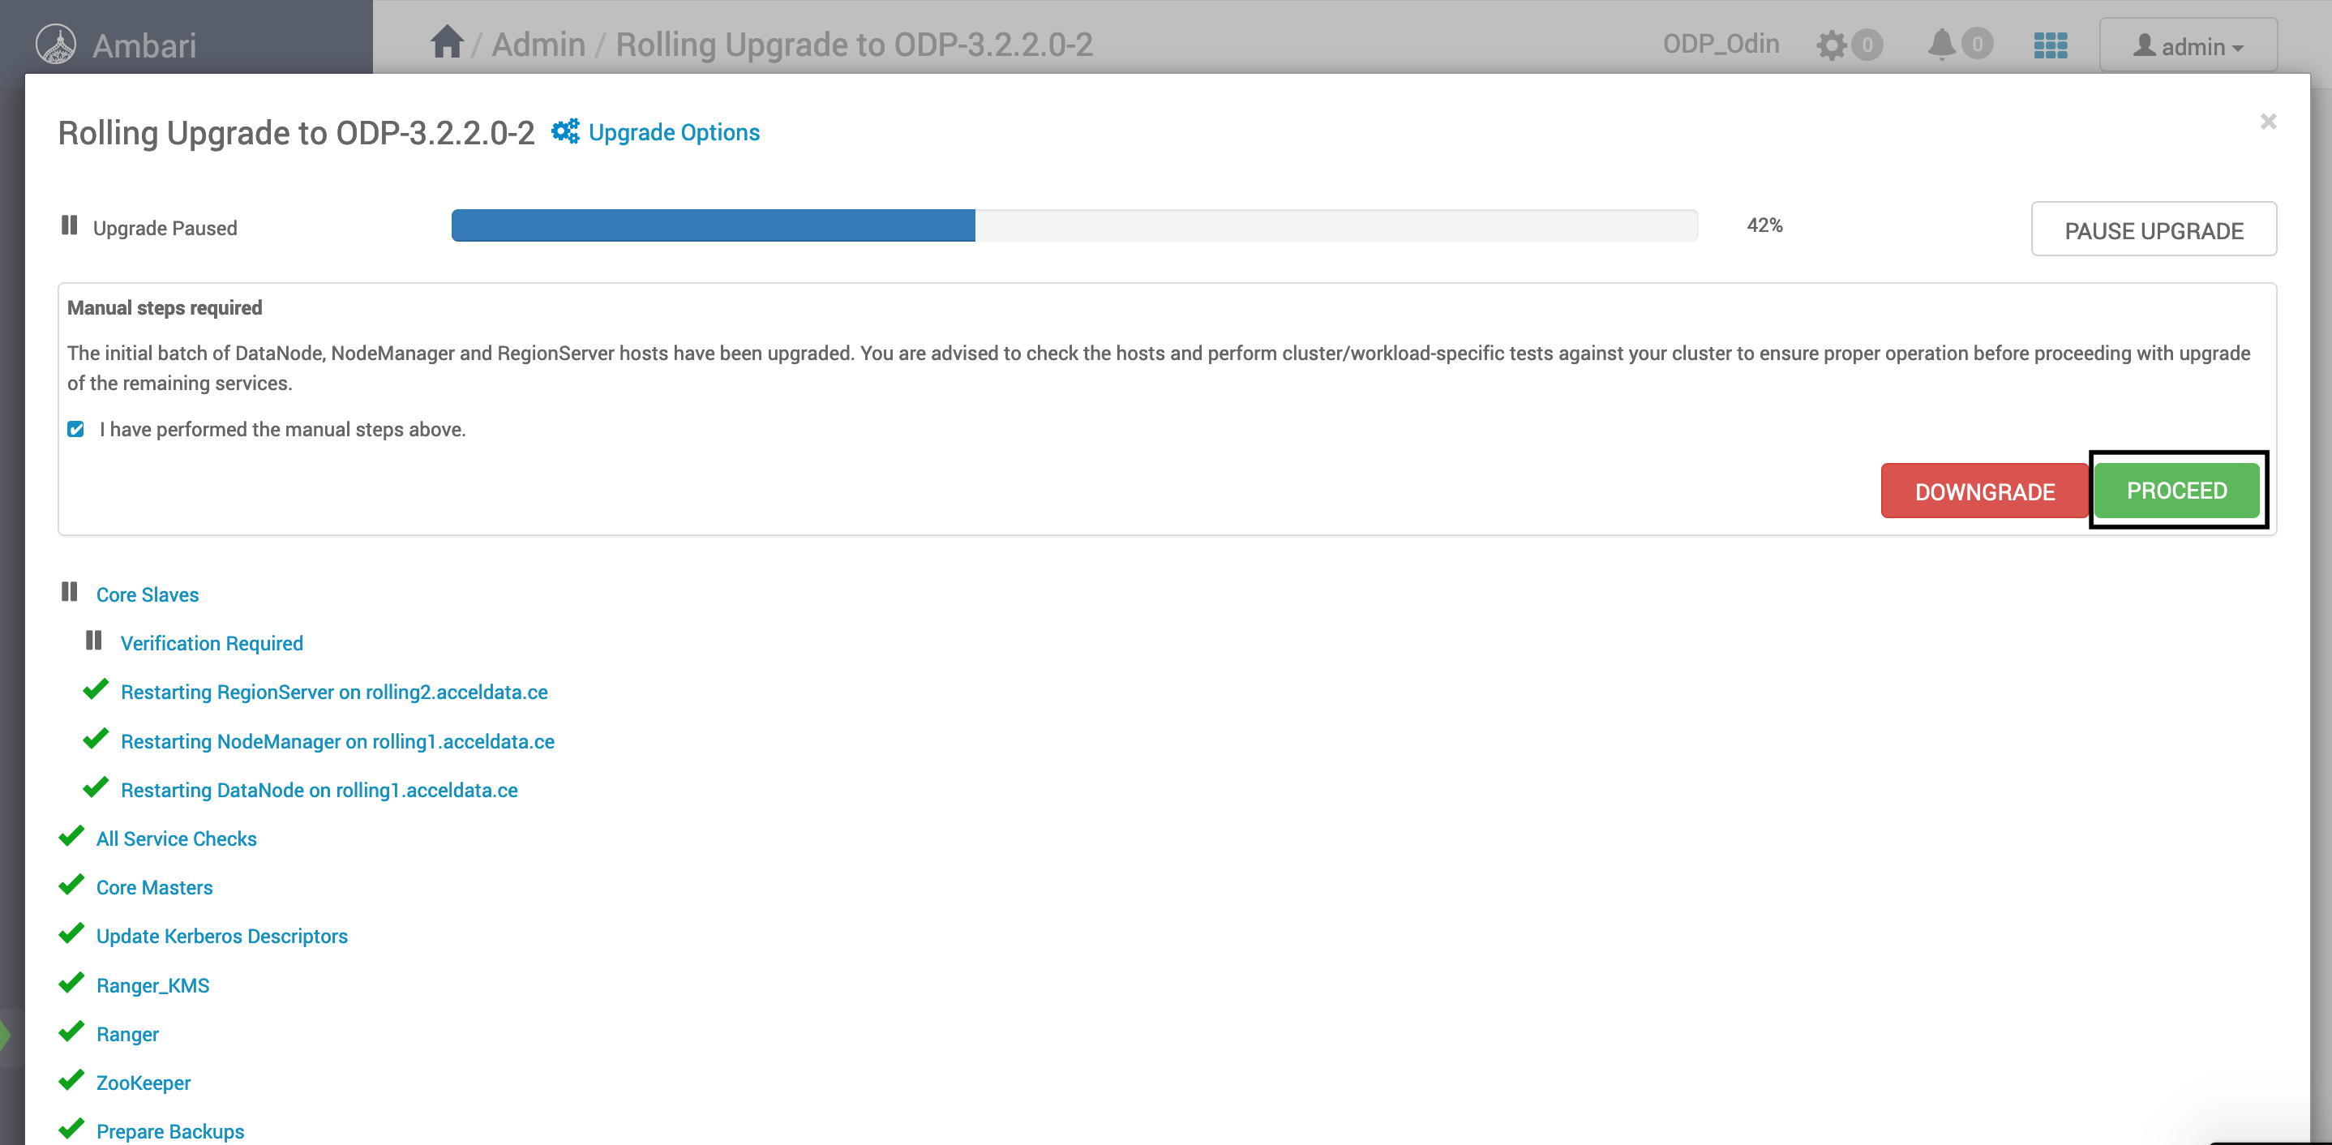The image size is (2332, 1145).
Task: Go to the home icon in breadcrumb
Action: coord(446,41)
